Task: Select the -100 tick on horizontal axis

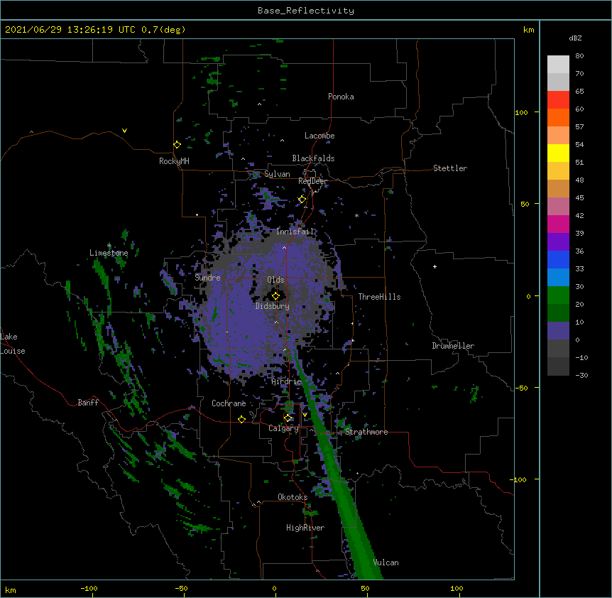Action: [x=89, y=588]
